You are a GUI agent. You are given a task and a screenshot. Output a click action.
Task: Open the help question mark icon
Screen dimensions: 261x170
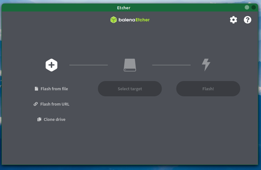tap(248, 20)
